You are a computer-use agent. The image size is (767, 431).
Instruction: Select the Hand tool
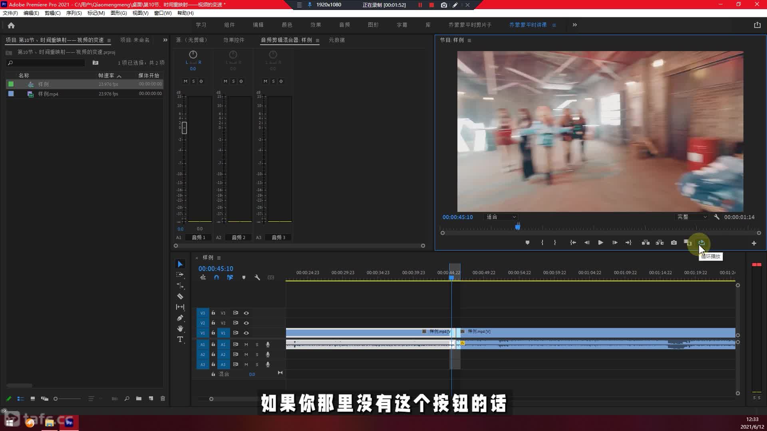click(x=180, y=328)
